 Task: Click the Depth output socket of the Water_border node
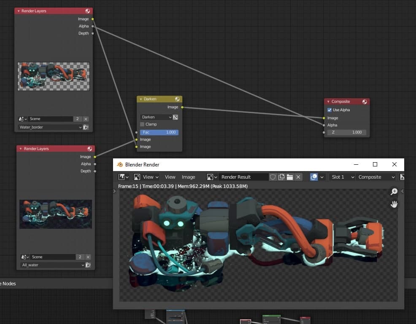92,33
